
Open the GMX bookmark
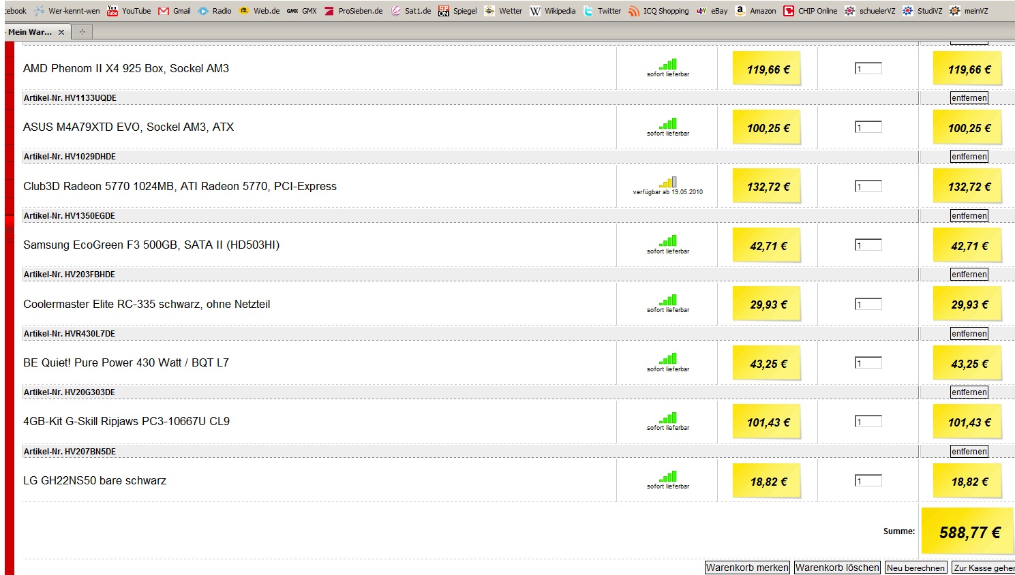302,11
